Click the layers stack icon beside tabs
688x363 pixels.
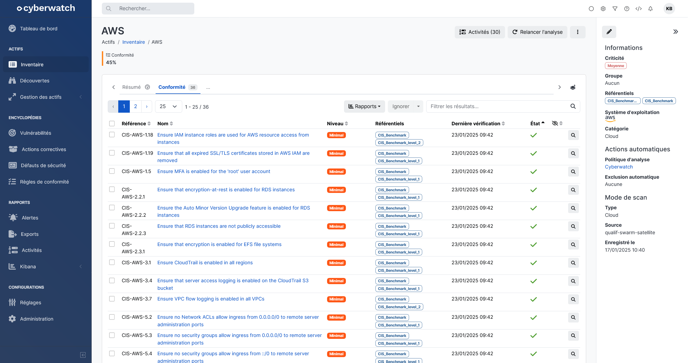tap(573, 87)
